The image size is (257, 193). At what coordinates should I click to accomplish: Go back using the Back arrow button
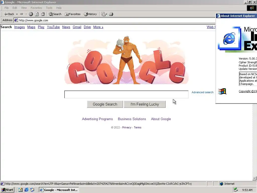pos(9,14)
